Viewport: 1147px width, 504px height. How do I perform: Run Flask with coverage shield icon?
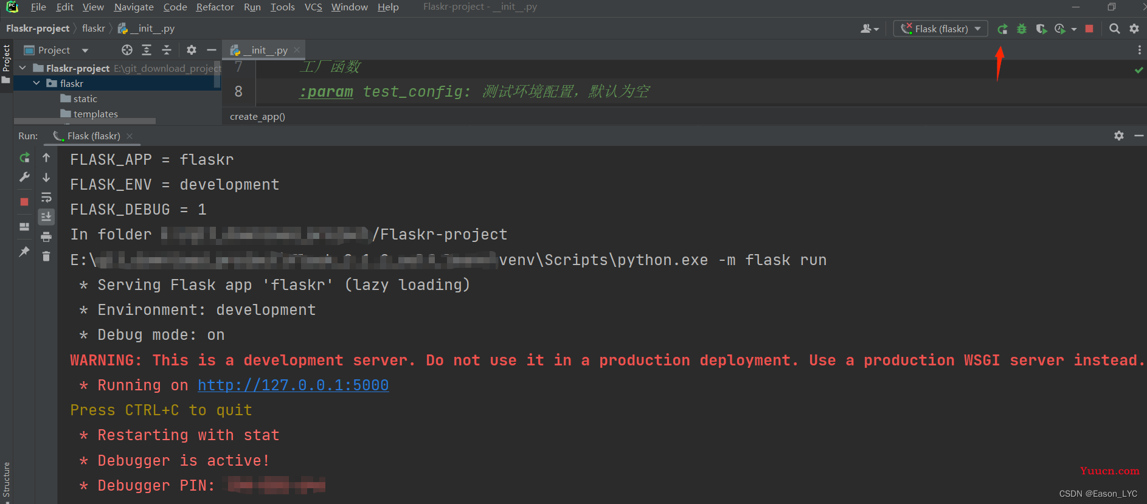1041,29
